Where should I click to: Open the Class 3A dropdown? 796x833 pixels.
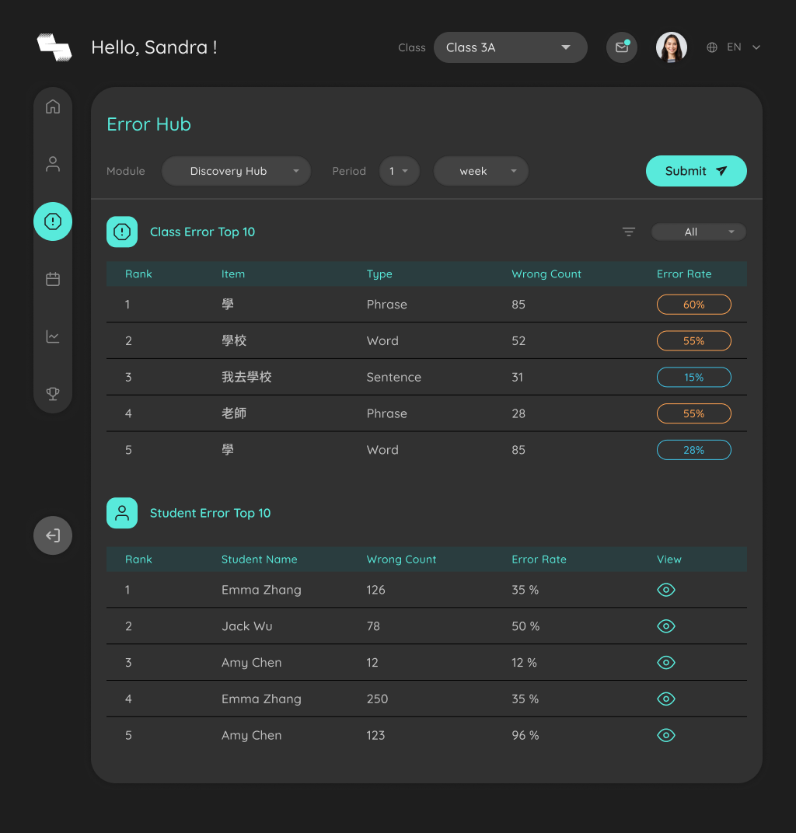point(510,47)
